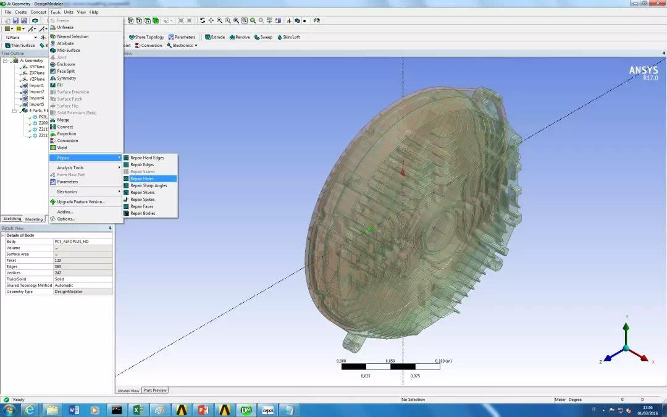The image size is (667, 417).
Task: Click the Unfreeze icon in Tools menu
Action: (x=52, y=27)
